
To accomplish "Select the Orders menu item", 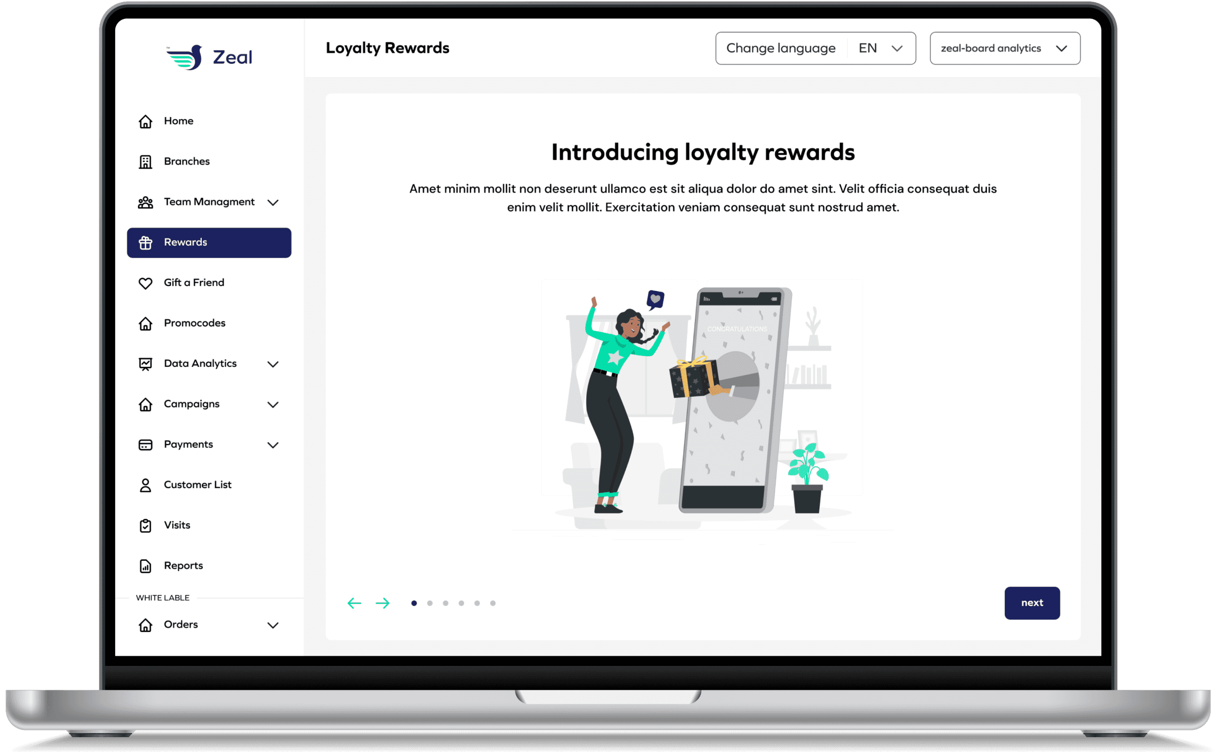I will pos(181,624).
